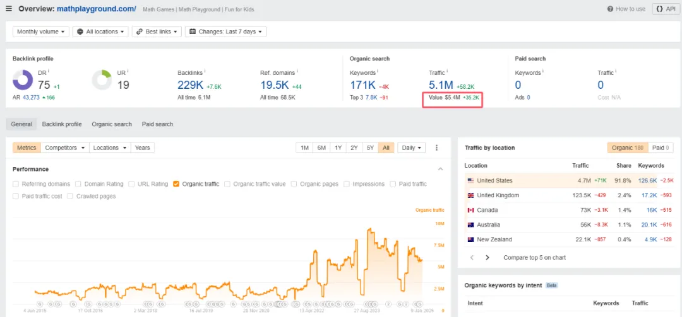Open the Best links dropdown
This screenshot has height=317, width=682.
157,32
